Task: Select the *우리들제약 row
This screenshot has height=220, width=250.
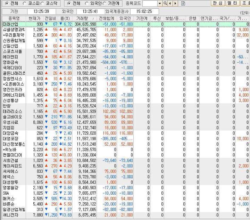Action: pos(125,35)
